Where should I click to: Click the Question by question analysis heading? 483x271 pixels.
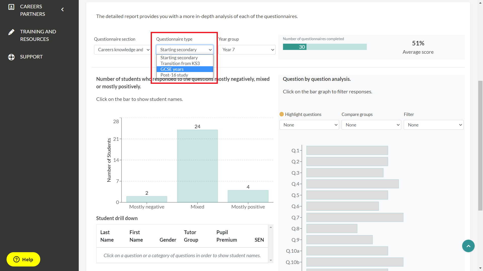pyautogui.click(x=317, y=79)
